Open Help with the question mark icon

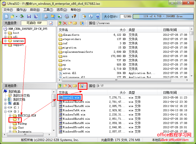click(98, 16)
